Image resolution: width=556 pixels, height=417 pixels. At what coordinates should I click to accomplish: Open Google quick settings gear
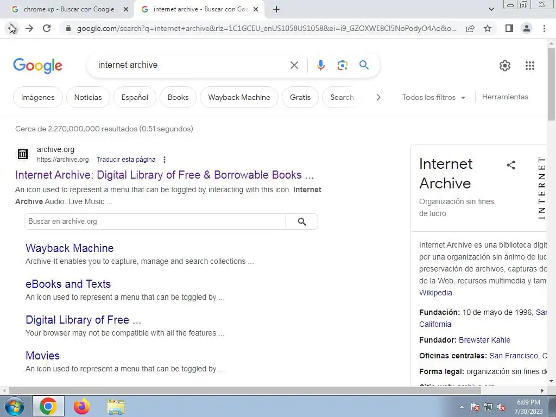click(x=504, y=66)
